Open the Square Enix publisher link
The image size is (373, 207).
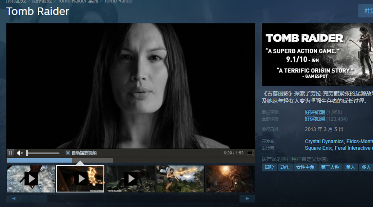pos(318,148)
